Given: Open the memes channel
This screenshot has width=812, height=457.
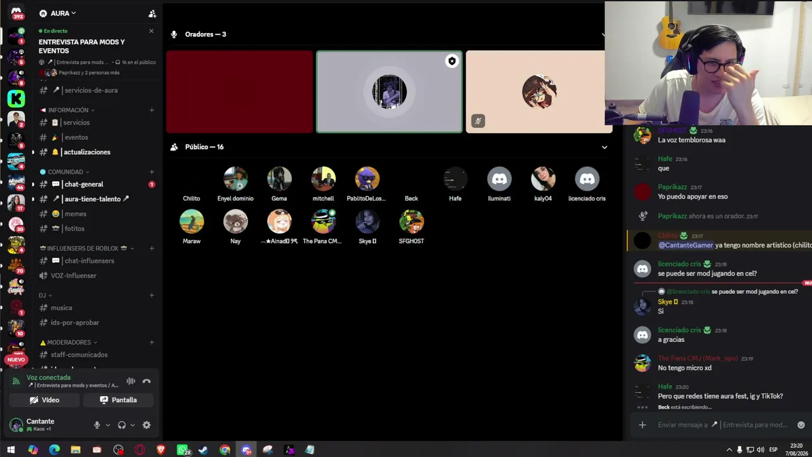Looking at the screenshot, I should coord(95,213).
